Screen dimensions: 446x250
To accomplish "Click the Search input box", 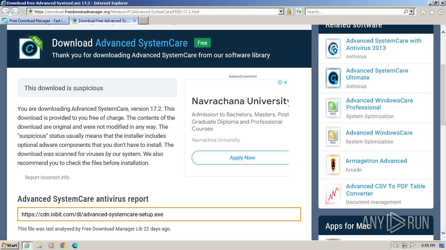I will pos(354,11).
